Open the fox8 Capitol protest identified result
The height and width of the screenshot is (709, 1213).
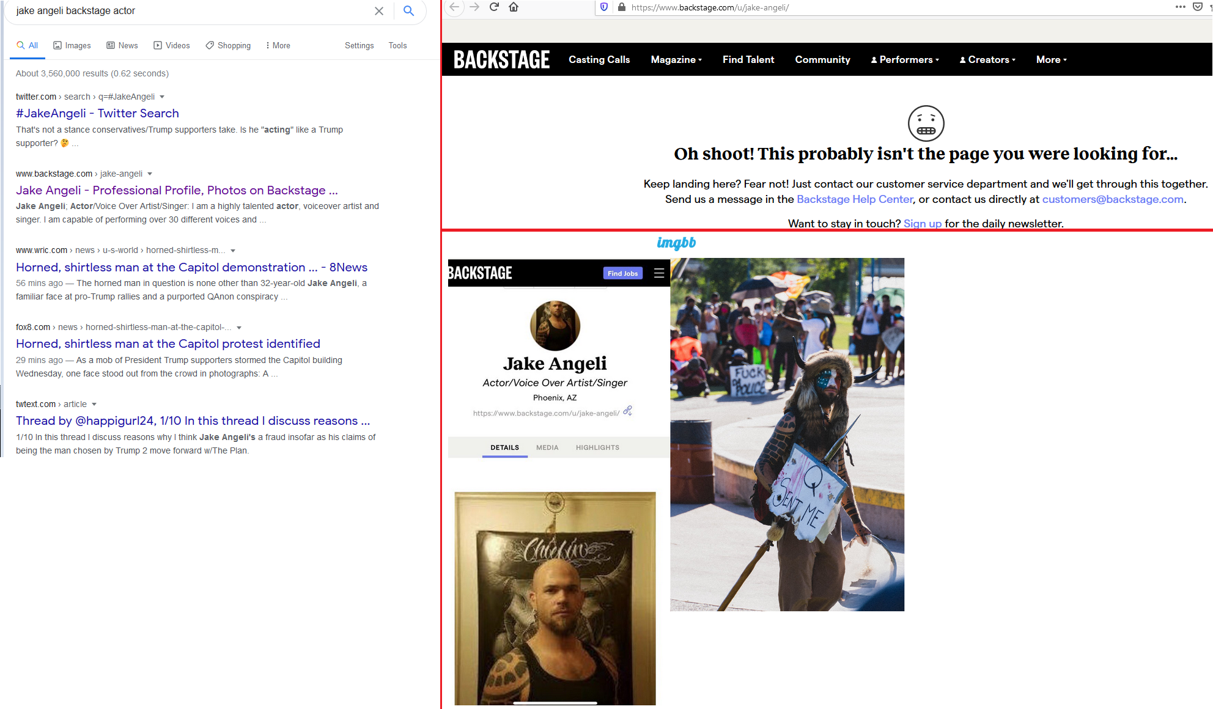[x=168, y=343]
